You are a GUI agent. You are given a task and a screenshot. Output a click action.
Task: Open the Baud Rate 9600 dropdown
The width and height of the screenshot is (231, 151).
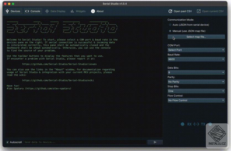tap(196, 59)
